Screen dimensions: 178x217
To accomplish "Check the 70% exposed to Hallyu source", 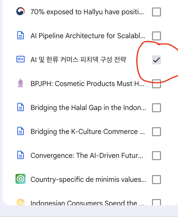I will point(156,12).
